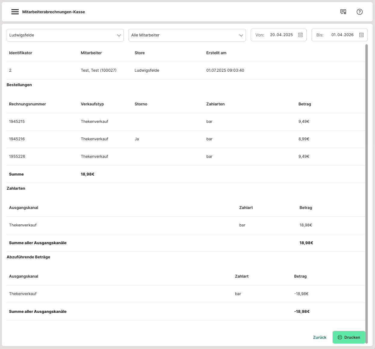Select order row 1945215
Screen dimensions: 375x349
(17, 122)
